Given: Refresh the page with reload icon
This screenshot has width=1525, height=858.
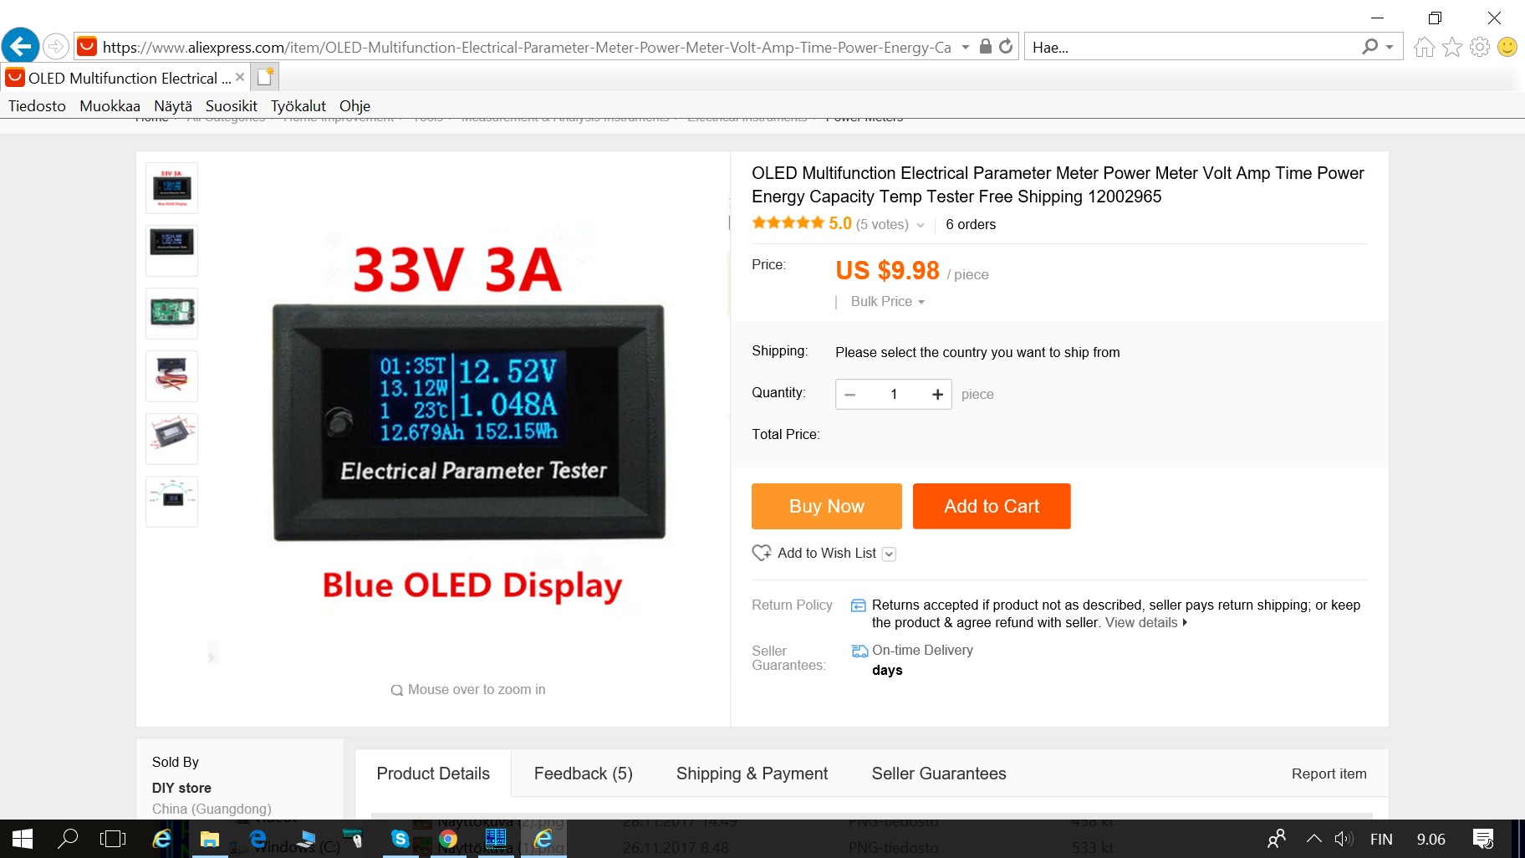Looking at the screenshot, I should [x=1006, y=47].
